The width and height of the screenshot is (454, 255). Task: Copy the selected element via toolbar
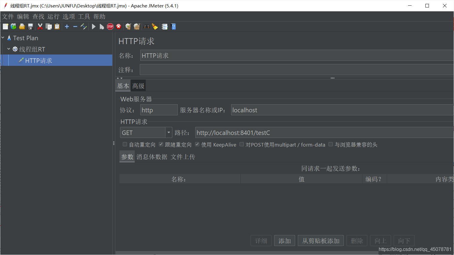48,27
